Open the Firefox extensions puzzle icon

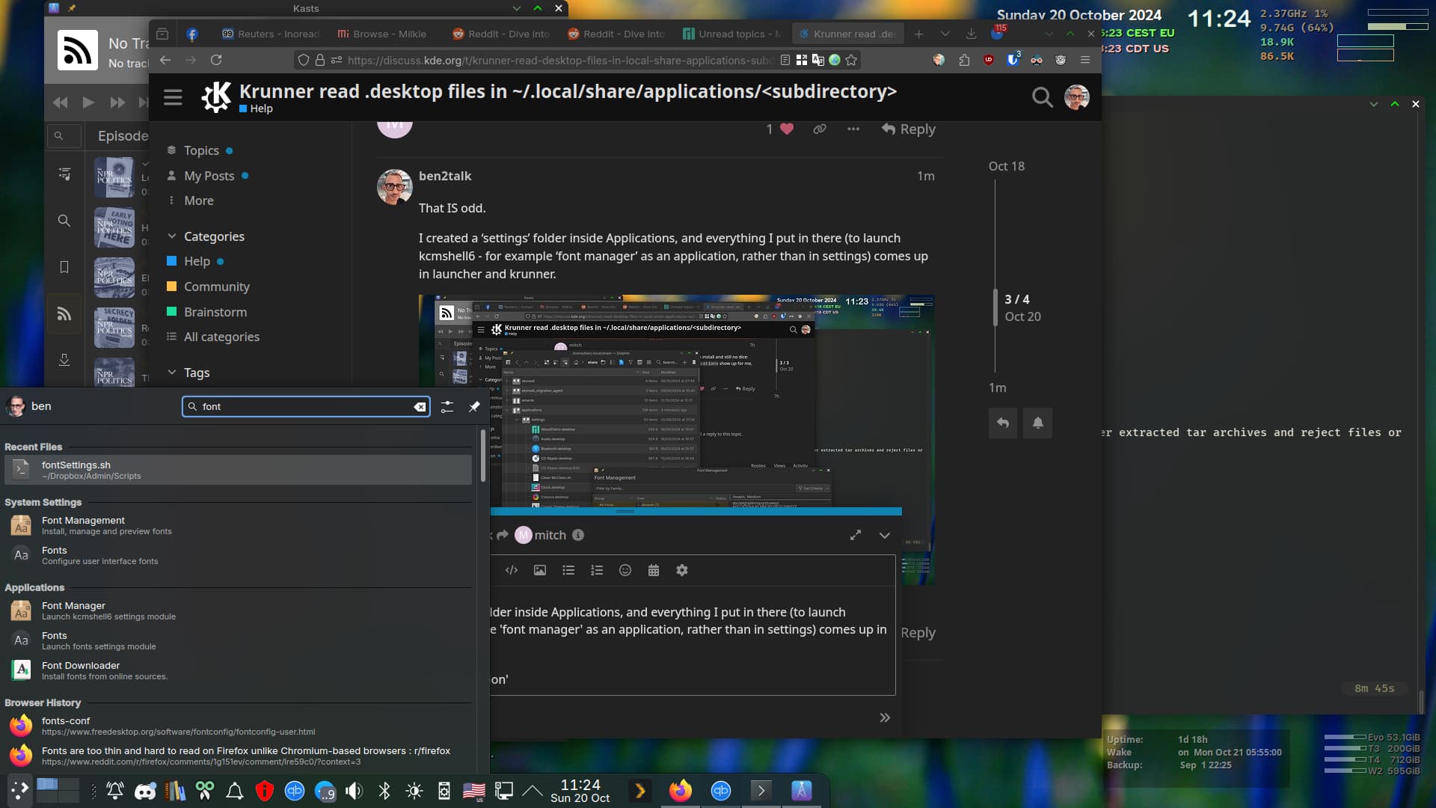[964, 60]
